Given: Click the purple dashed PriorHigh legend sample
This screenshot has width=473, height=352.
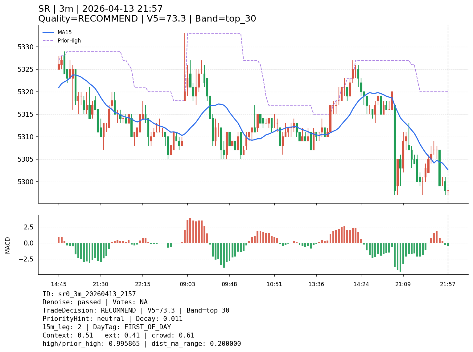Looking at the screenshot, I should coord(48,41).
